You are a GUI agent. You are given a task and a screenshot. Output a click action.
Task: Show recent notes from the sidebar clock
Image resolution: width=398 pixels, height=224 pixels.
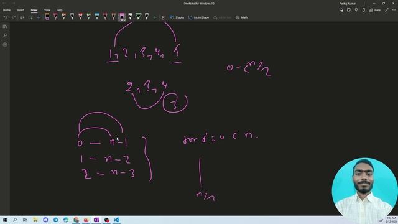click(5, 44)
